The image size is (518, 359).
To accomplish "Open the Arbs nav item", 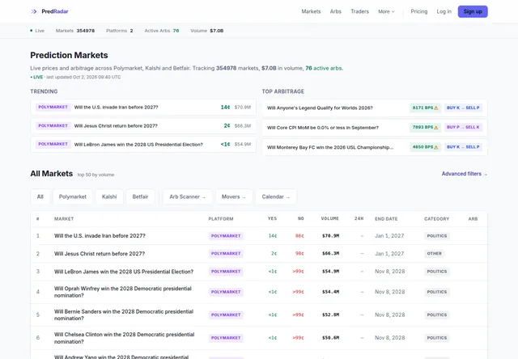I will coord(335,11).
